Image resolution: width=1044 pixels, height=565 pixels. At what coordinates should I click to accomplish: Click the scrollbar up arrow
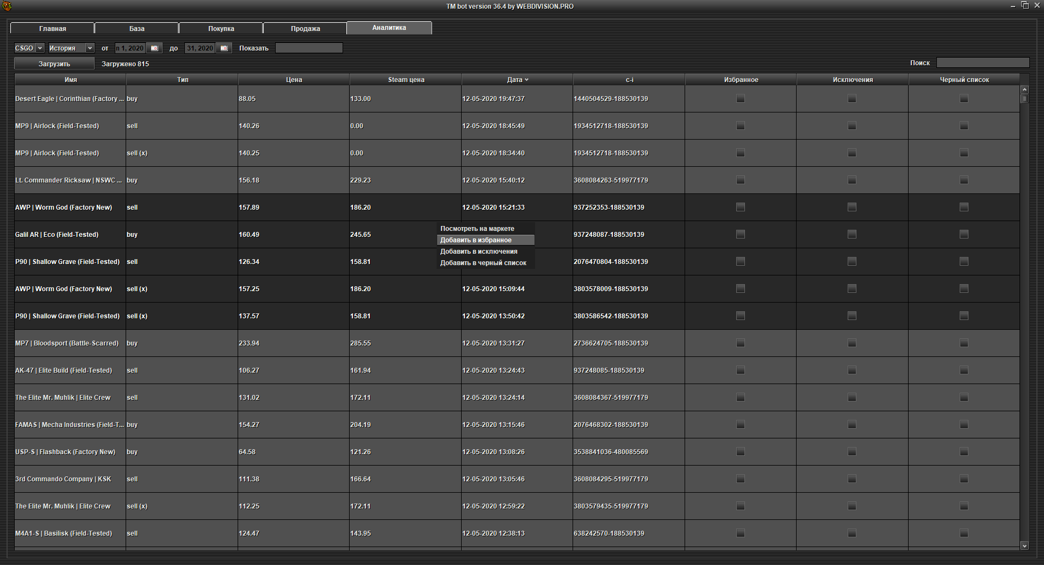tap(1024, 90)
